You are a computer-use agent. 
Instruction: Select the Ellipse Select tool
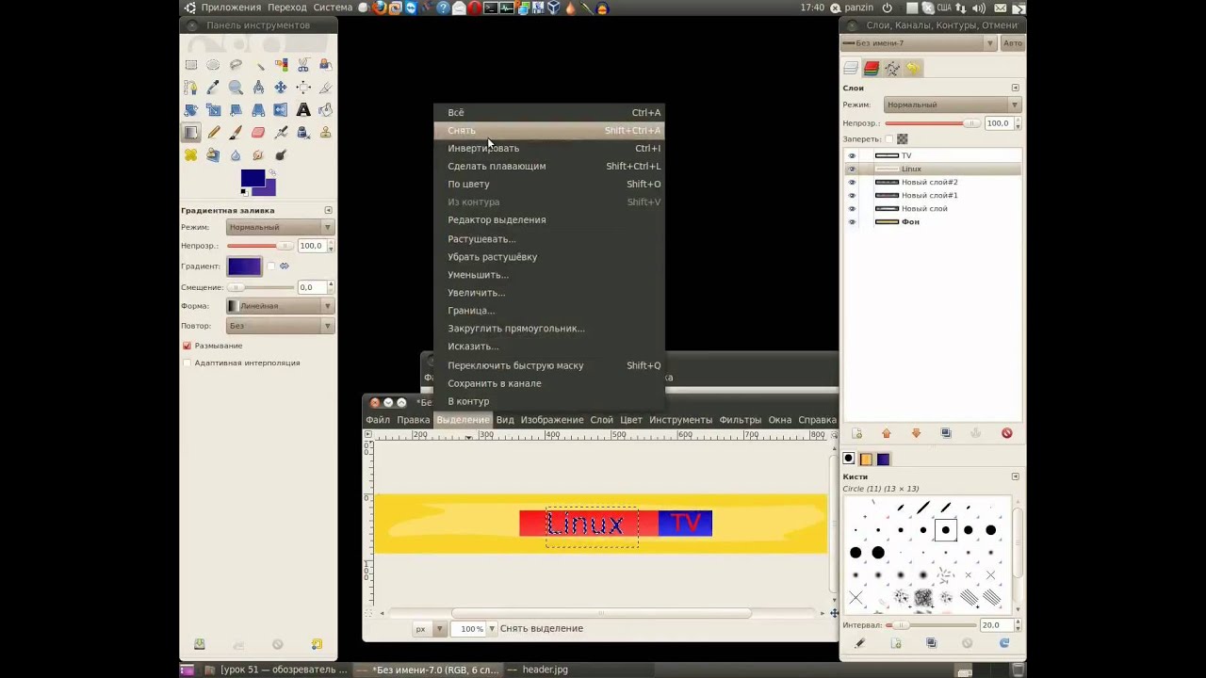(213, 65)
